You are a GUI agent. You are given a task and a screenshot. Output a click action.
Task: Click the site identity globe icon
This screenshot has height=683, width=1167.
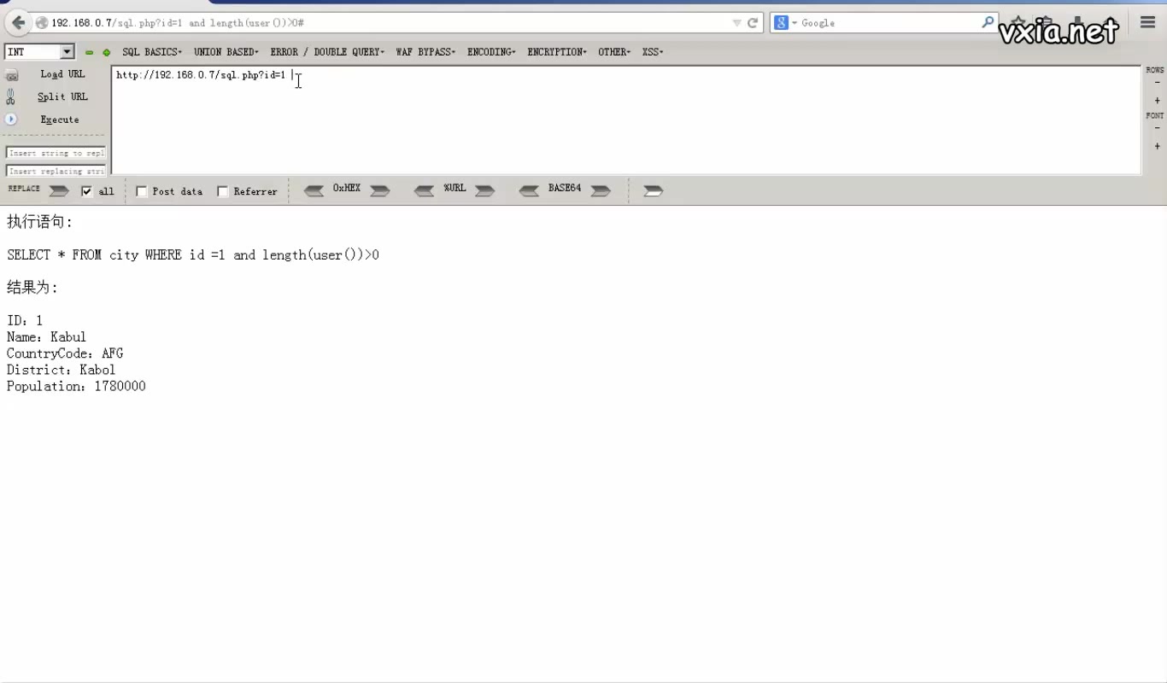tap(42, 23)
